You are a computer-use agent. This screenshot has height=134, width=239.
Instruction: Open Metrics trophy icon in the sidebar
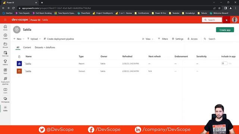[x=5, y=62]
